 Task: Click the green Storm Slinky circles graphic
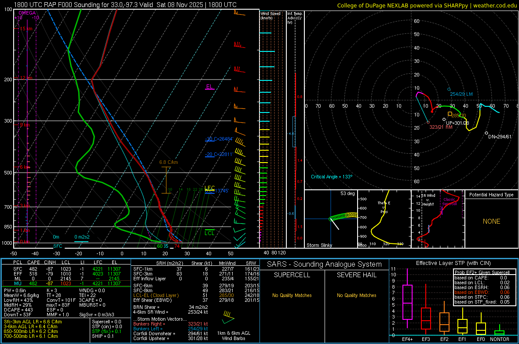[x=343, y=216]
